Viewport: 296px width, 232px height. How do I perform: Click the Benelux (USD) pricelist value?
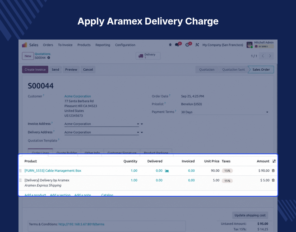point(191,104)
